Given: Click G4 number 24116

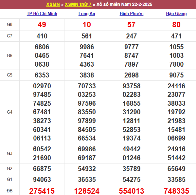Looking at the screenshot, I should click(176, 86).
